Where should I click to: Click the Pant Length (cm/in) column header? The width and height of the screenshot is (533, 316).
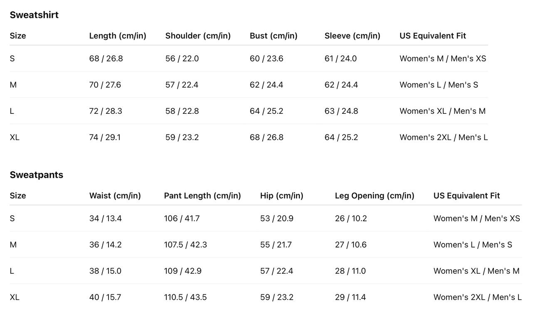[x=202, y=196]
